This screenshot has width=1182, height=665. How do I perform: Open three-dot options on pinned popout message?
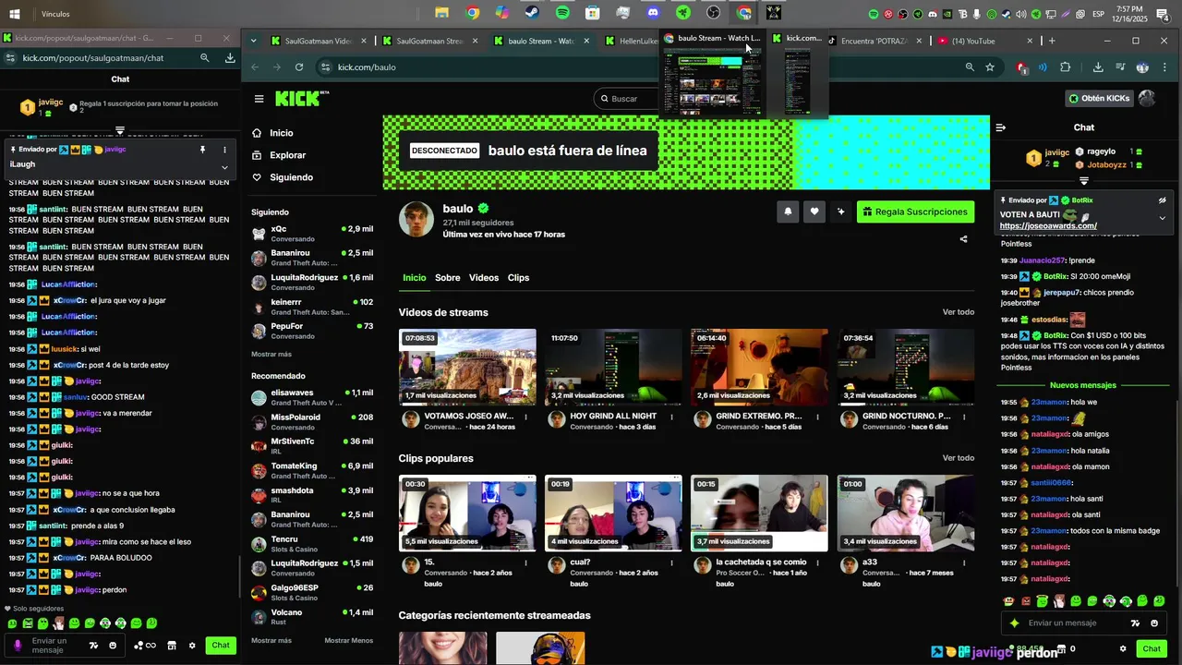click(x=224, y=150)
